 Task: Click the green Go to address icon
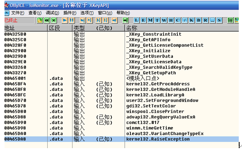[126, 20]
